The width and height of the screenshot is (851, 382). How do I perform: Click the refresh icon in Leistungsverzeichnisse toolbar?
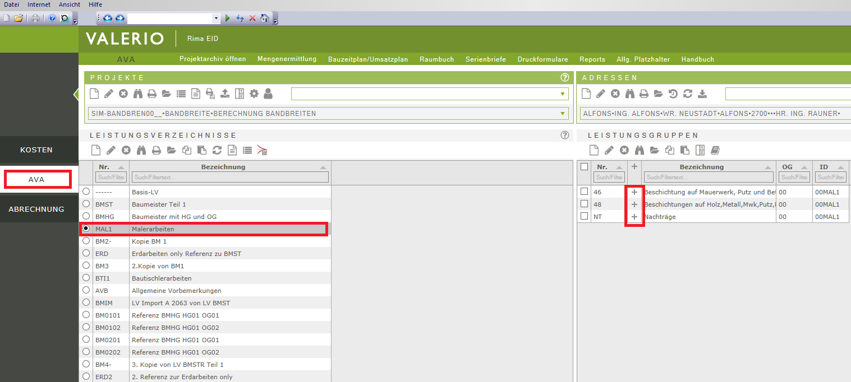[217, 150]
